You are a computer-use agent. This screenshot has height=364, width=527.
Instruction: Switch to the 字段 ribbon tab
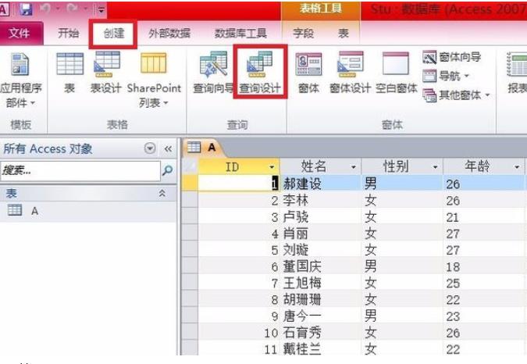303,34
